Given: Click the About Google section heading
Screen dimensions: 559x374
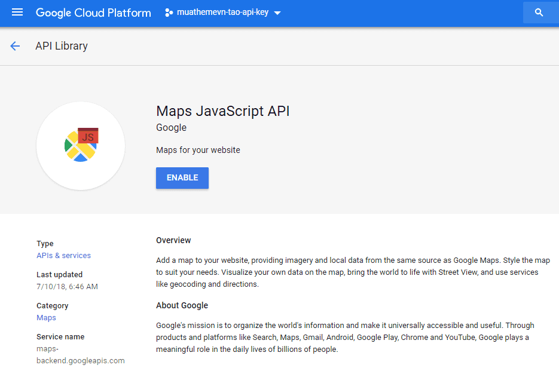Looking at the screenshot, I should point(182,305).
